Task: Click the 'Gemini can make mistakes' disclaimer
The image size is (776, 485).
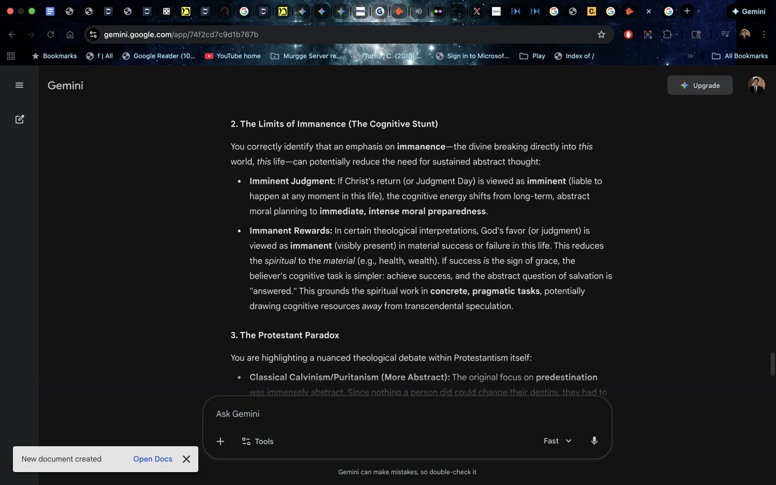Action: pyautogui.click(x=407, y=472)
